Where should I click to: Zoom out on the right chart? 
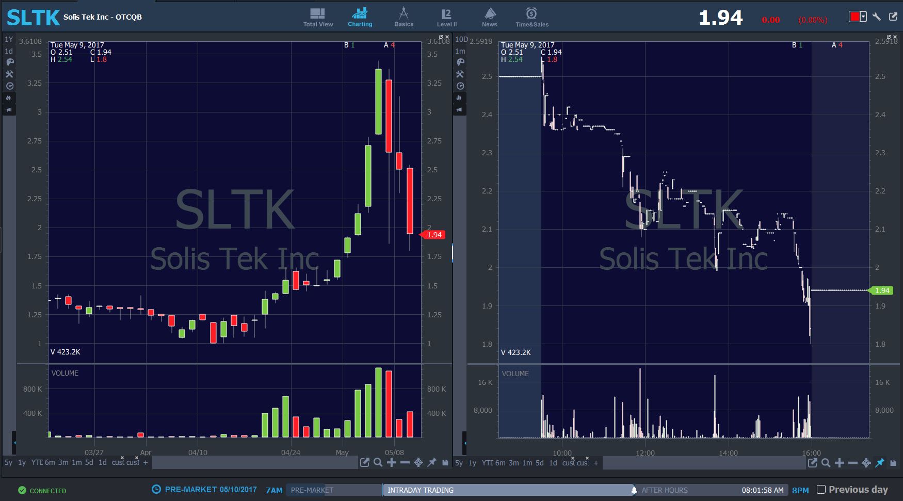853,463
